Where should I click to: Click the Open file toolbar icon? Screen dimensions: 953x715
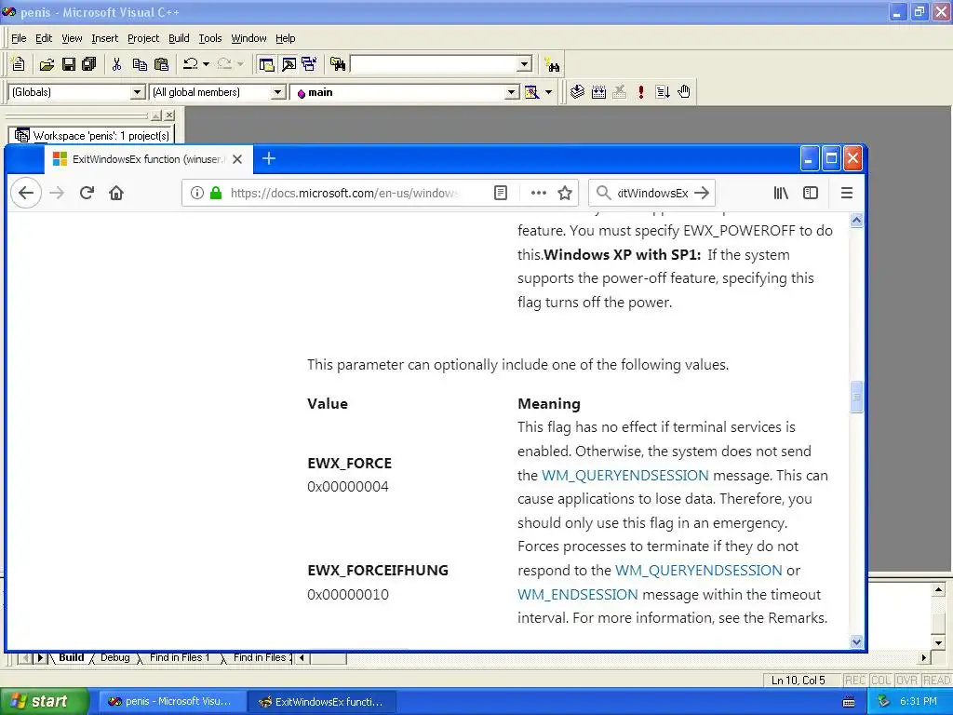click(x=47, y=64)
